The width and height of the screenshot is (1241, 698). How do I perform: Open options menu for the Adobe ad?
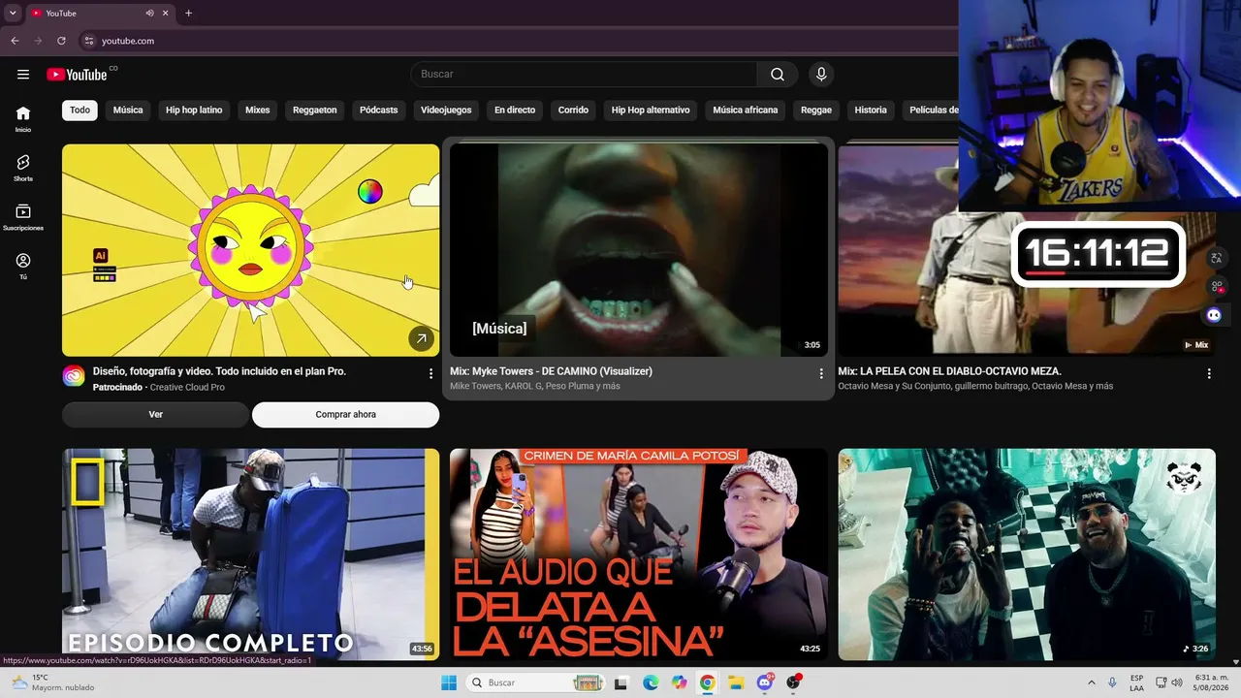click(x=431, y=373)
